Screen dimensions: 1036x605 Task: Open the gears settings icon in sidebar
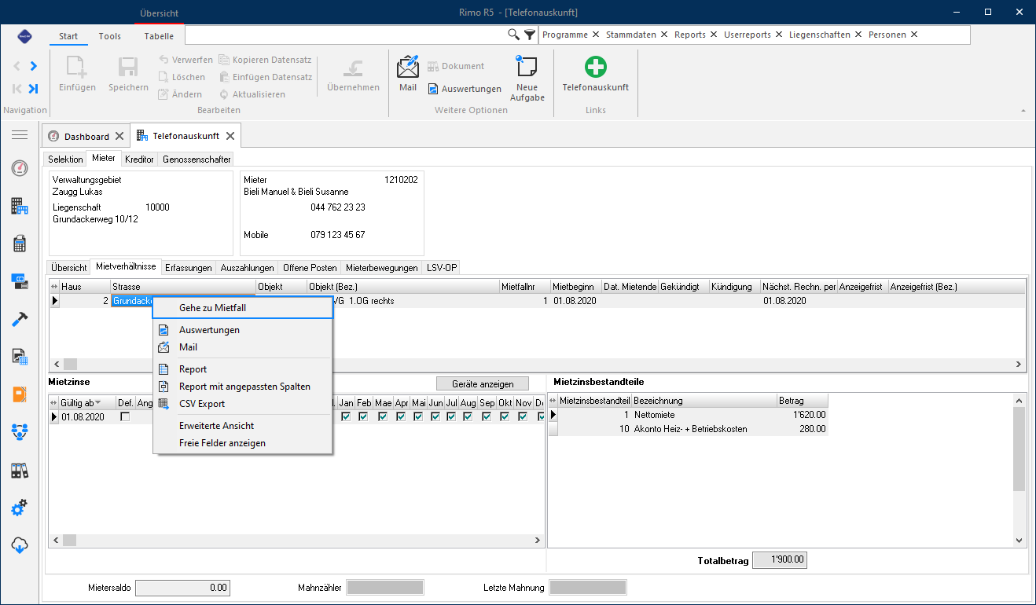pyautogui.click(x=20, y=508)
